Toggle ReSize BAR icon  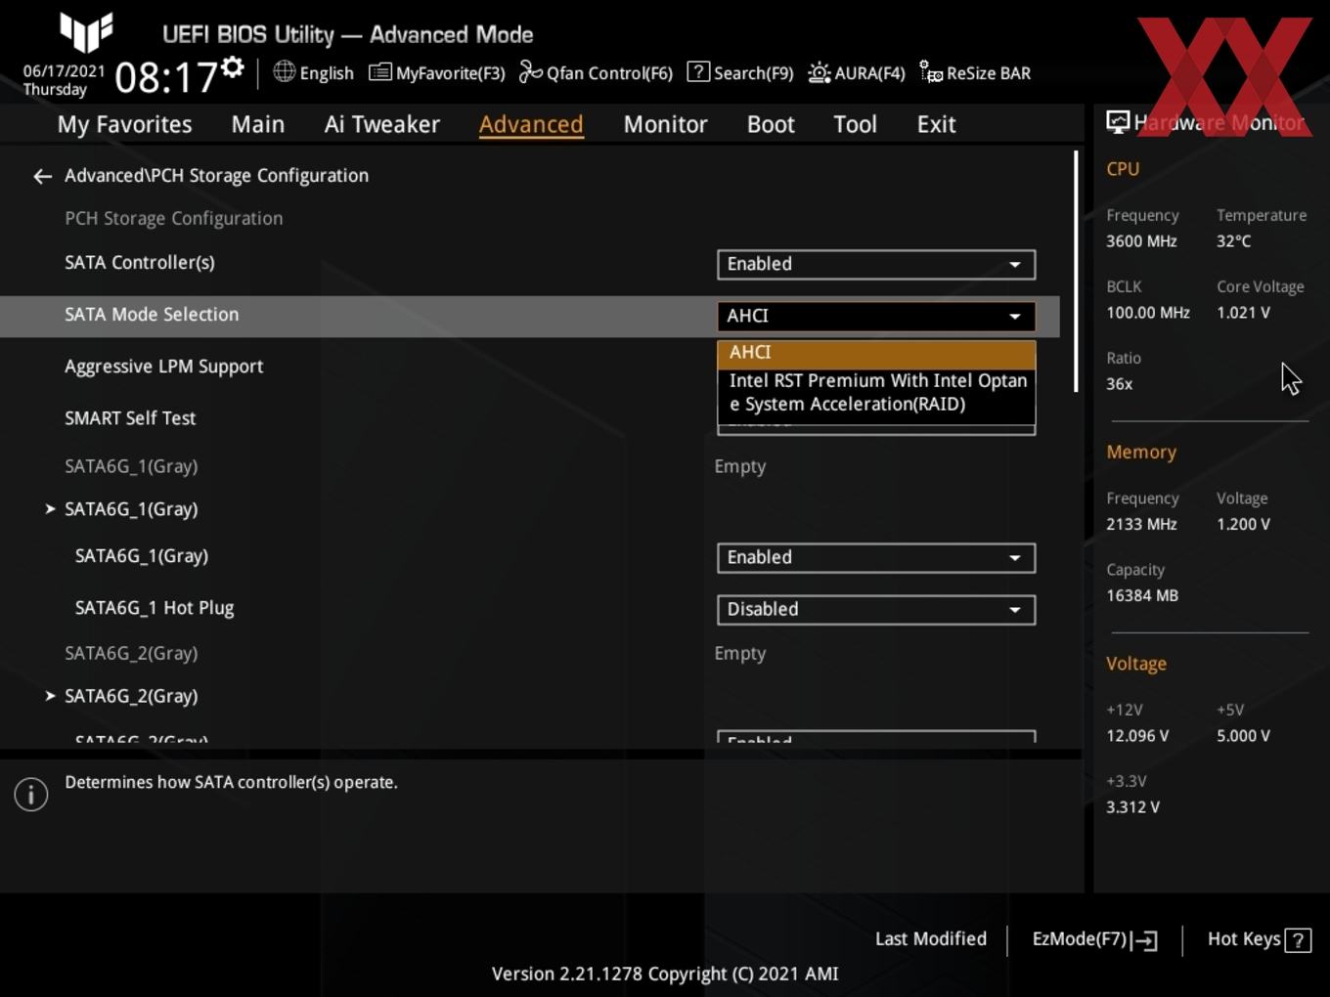pos(931,72)
